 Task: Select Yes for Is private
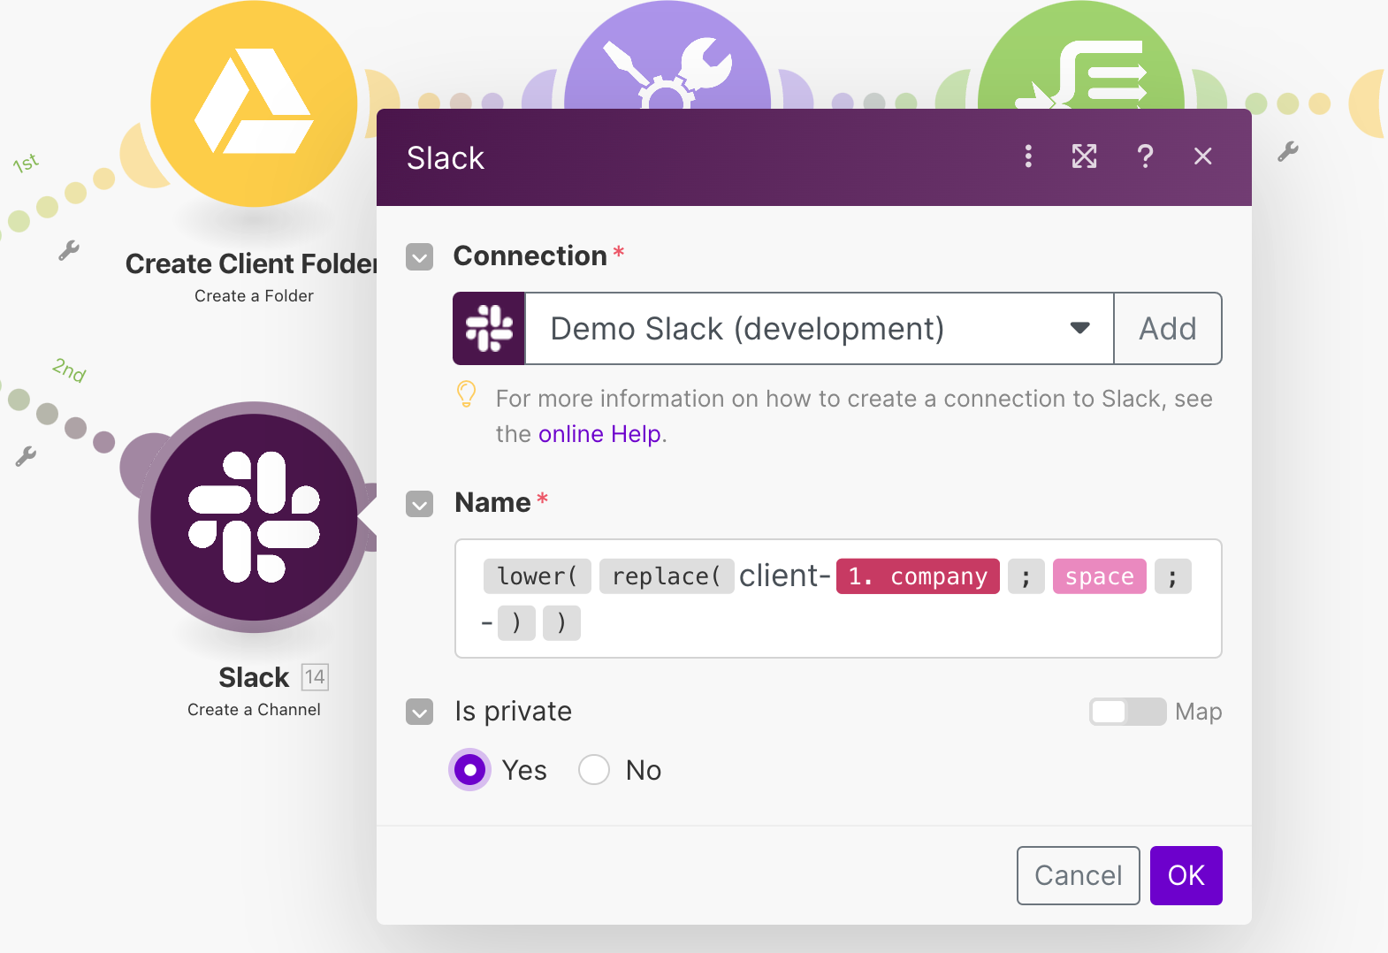(x=470, y=770)
